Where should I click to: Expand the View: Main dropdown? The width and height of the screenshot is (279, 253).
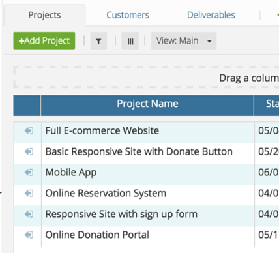point(184,41)
